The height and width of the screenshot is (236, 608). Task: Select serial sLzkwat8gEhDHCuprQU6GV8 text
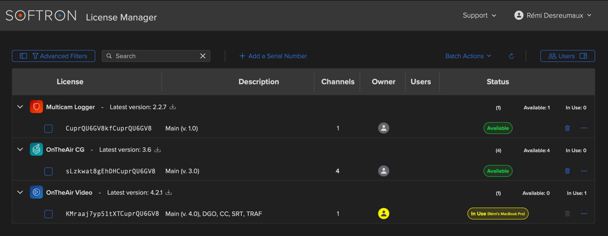pos(111,171)
